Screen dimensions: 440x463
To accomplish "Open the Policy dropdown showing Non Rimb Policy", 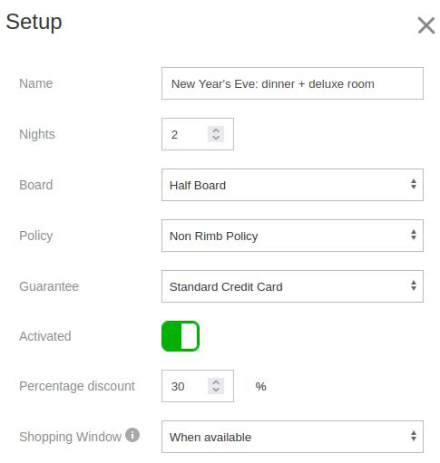I will tap(292, 236).
